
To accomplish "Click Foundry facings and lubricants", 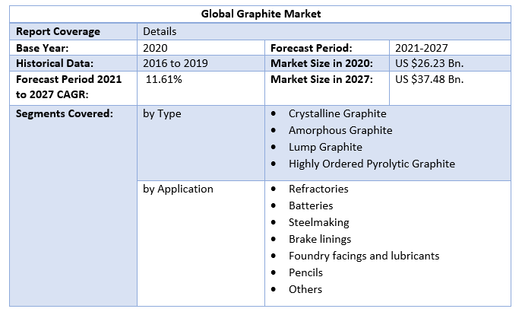I will [364, 256].
